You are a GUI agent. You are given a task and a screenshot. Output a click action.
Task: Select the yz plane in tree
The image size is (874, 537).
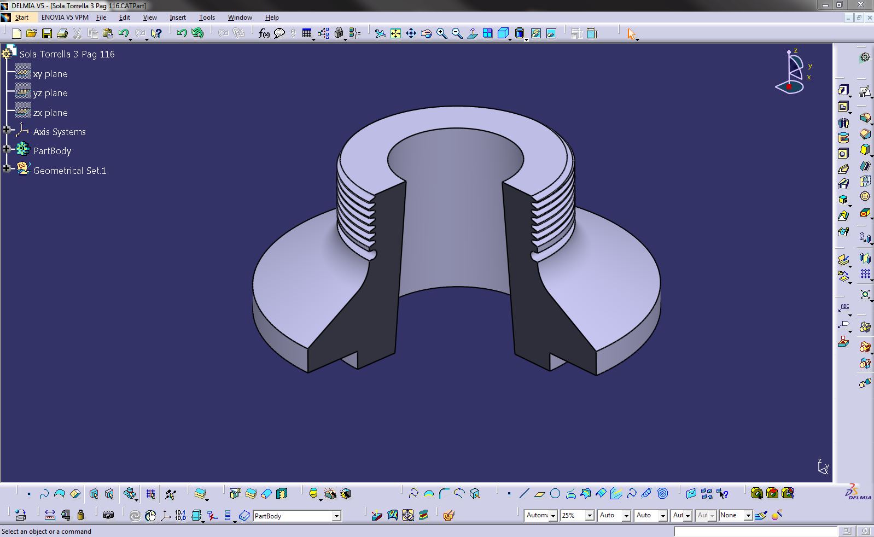tap(50, 93)
